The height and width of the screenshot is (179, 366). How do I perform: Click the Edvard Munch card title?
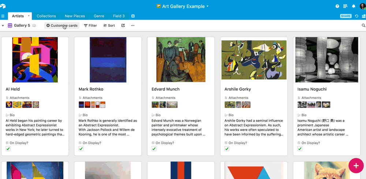(x=165, y=89)
